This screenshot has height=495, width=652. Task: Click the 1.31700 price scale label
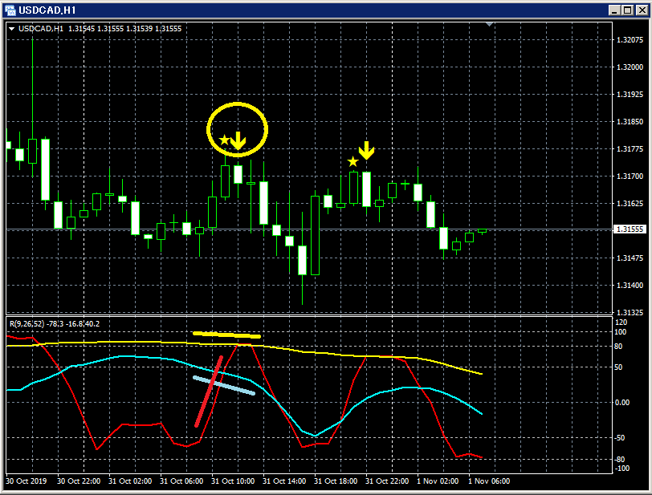[x=630, y=176]
